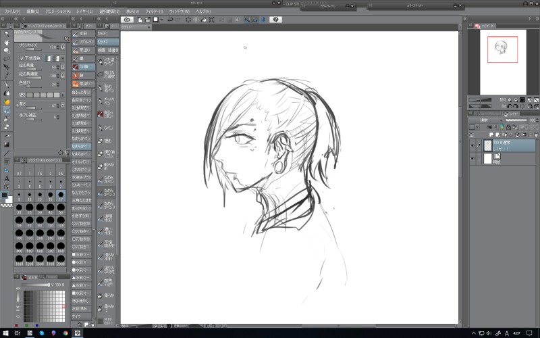Viewport: 540px width, 338px height.
Task: Click the Fill bucket command bar icon
Action: (x=204, y=20)
